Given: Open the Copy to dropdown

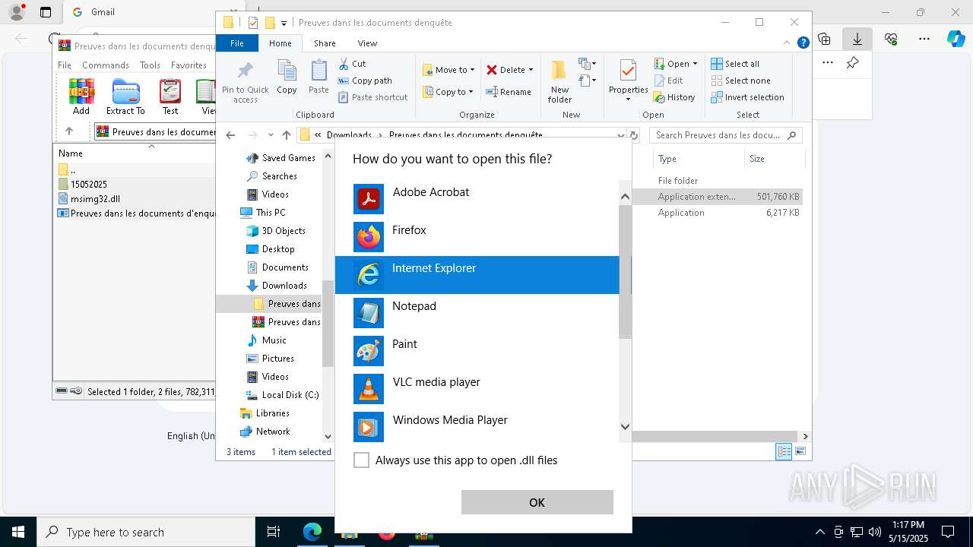Looking at the screenshot, I should point(448,92).
